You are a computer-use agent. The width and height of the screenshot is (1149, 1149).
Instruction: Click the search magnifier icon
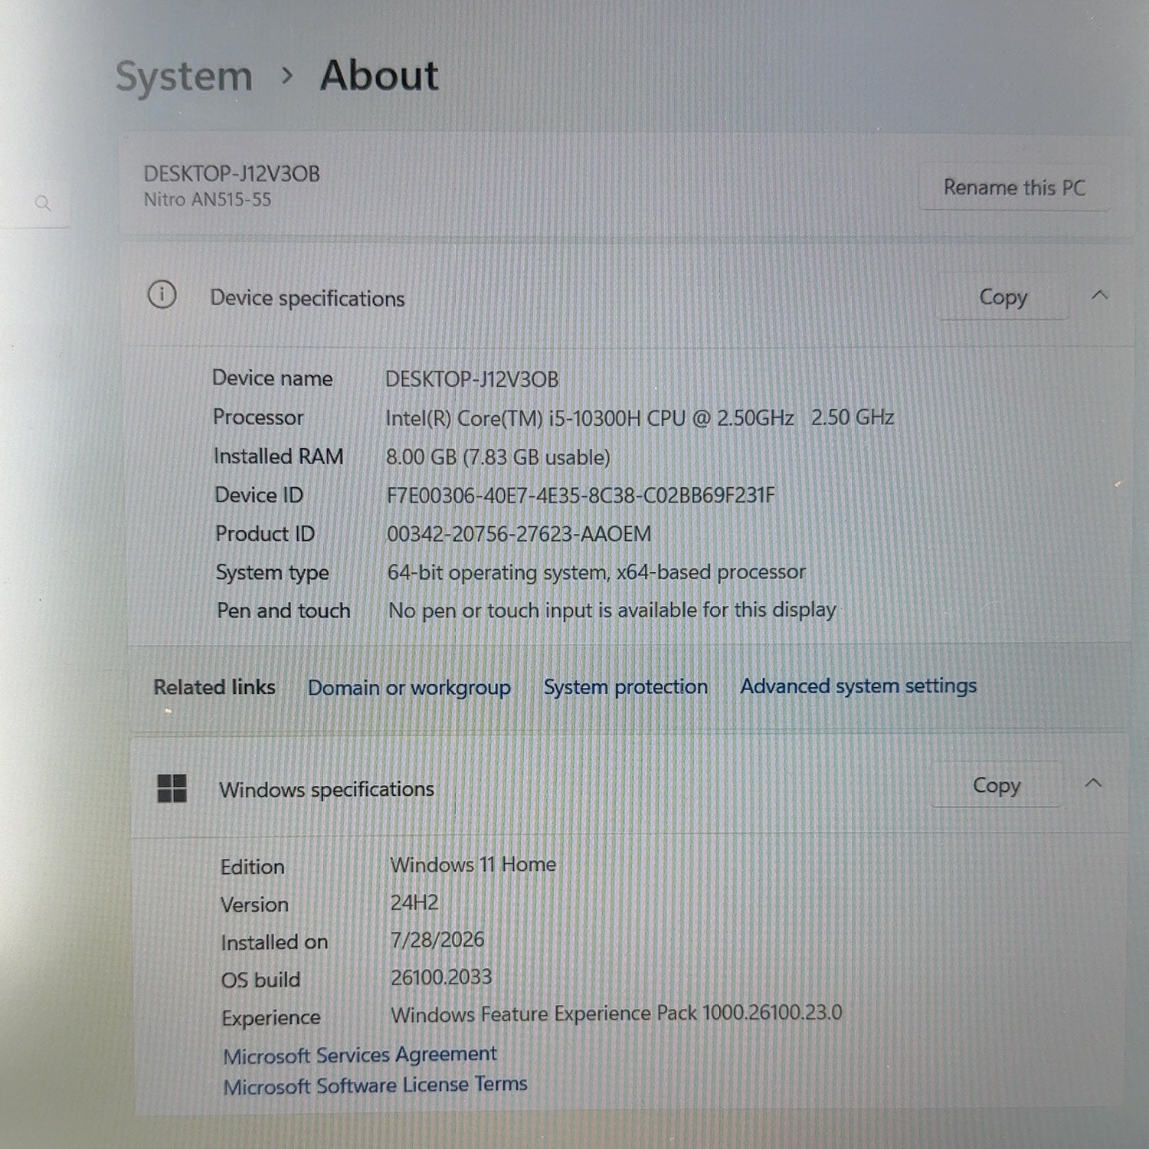pos(43,203)
